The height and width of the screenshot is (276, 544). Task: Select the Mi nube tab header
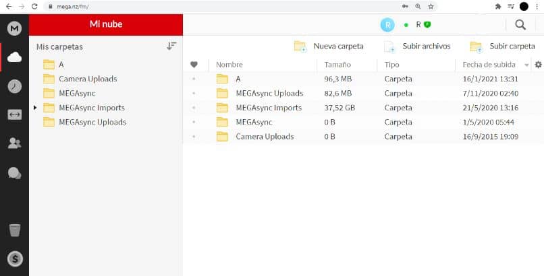[106, 24]
